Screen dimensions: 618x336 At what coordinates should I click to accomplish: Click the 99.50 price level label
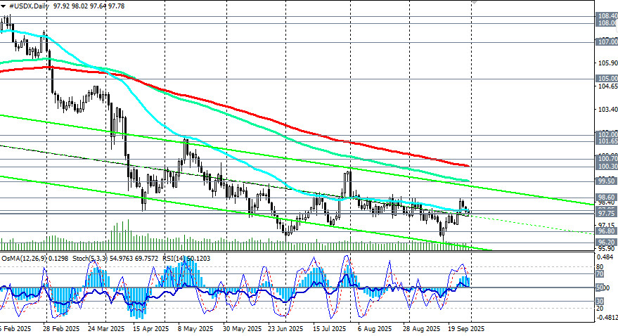point(606,181)
